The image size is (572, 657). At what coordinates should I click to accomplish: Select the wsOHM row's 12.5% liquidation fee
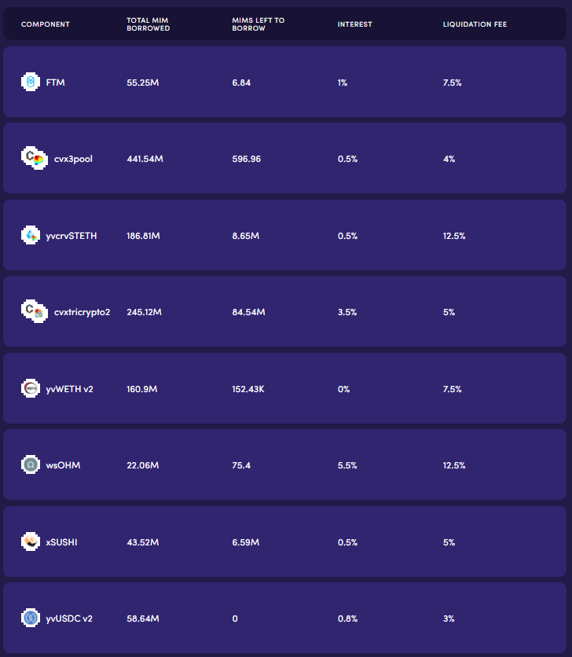454,465
